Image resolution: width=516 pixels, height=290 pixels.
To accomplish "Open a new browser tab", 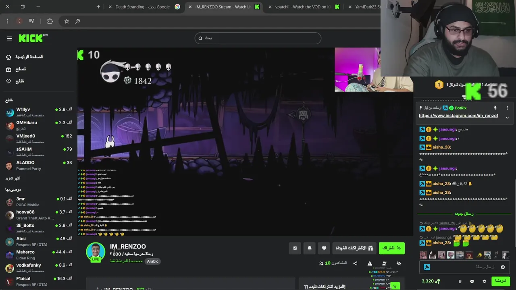I will click(x=98, y=7).
